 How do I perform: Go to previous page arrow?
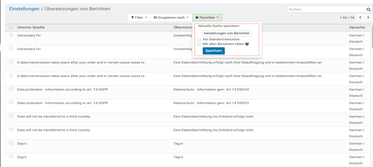[x=360, y=17]
